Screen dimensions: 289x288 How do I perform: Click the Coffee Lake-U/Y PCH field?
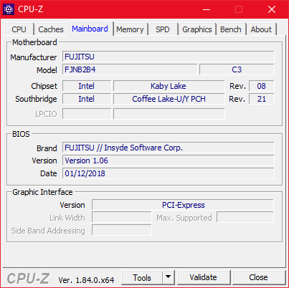coord(169,99)
